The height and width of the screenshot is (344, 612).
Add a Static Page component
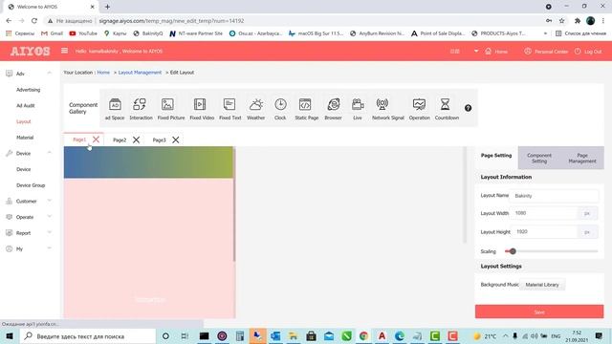(x=306, y=109)
